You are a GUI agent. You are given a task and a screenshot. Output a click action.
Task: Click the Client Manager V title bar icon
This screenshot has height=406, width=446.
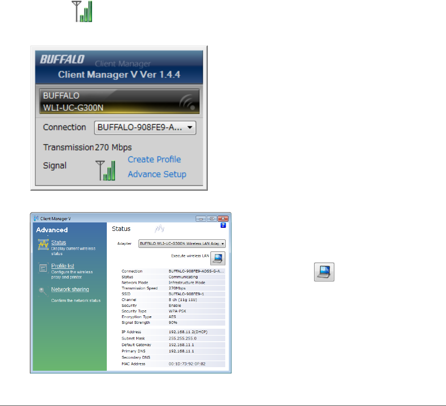(36, 218)
